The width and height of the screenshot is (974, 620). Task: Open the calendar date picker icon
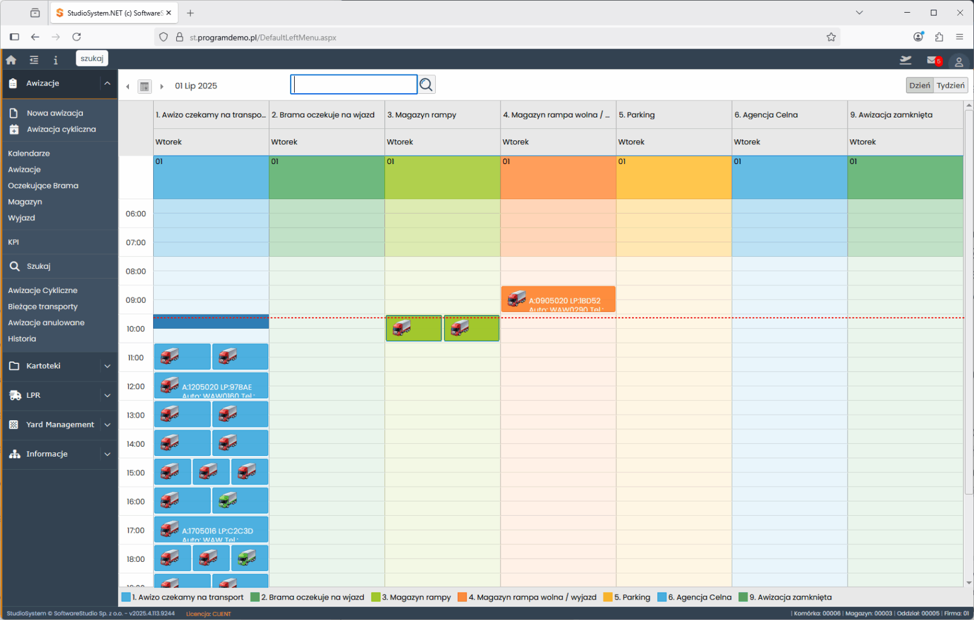pyautogui.click(x=145, y=87)
